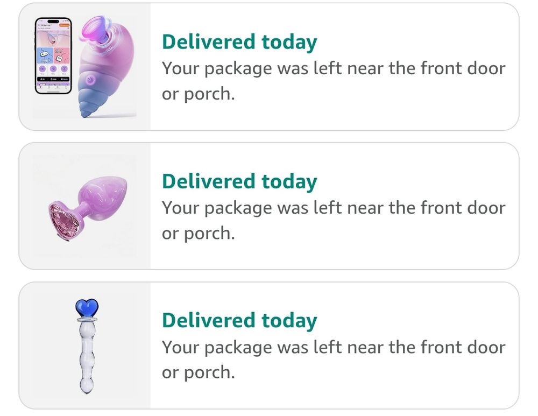Screen dimensions: 538x416
Task: Tap the clear beaded shaft of the glass product
Action: [86, 355]
